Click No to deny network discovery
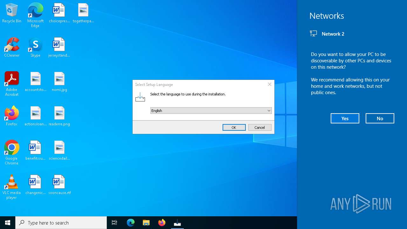This screenshot has width=407, height=229. 380,118
